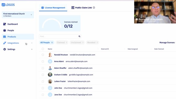Sort by the Name column header

[50, 49]
